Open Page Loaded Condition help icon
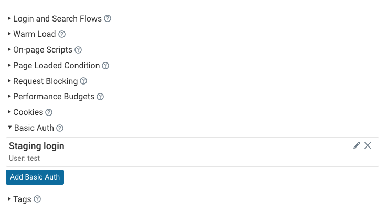 click(105, 66)
